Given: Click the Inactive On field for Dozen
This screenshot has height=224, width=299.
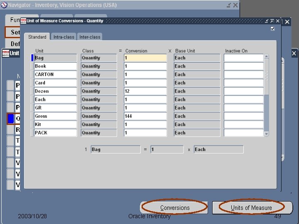Looking at the screenshot, I should point(244,91).
